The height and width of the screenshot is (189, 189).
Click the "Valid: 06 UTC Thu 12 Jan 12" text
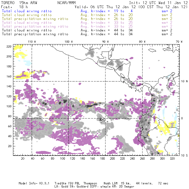click(105, 7)
